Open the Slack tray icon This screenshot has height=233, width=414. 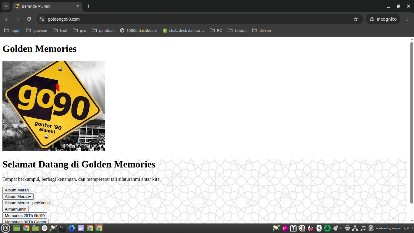point(310,228)
